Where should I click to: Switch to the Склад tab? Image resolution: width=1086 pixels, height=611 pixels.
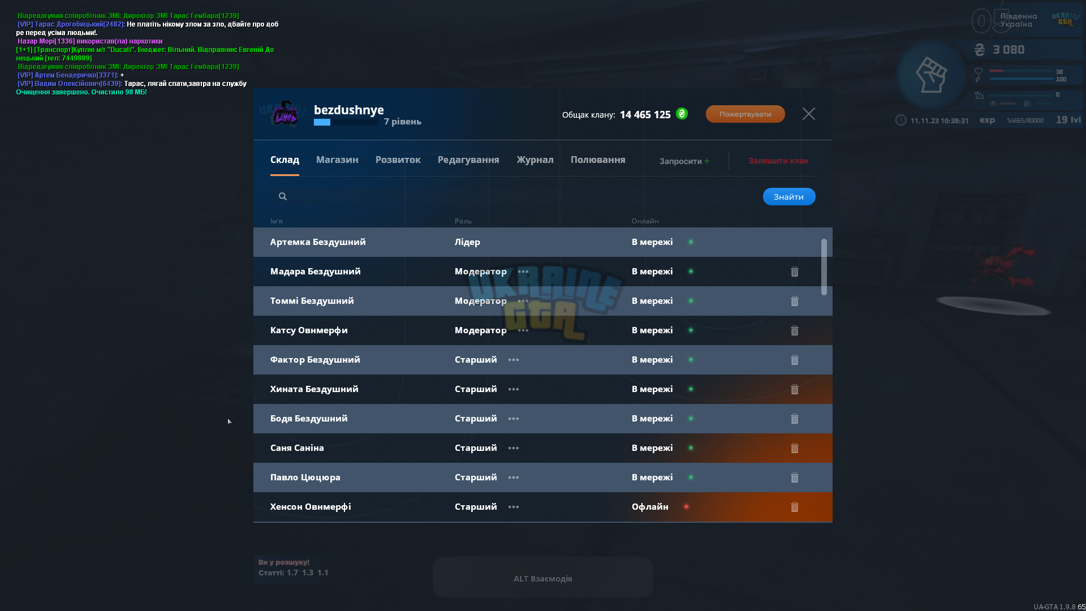pos(285,160)
